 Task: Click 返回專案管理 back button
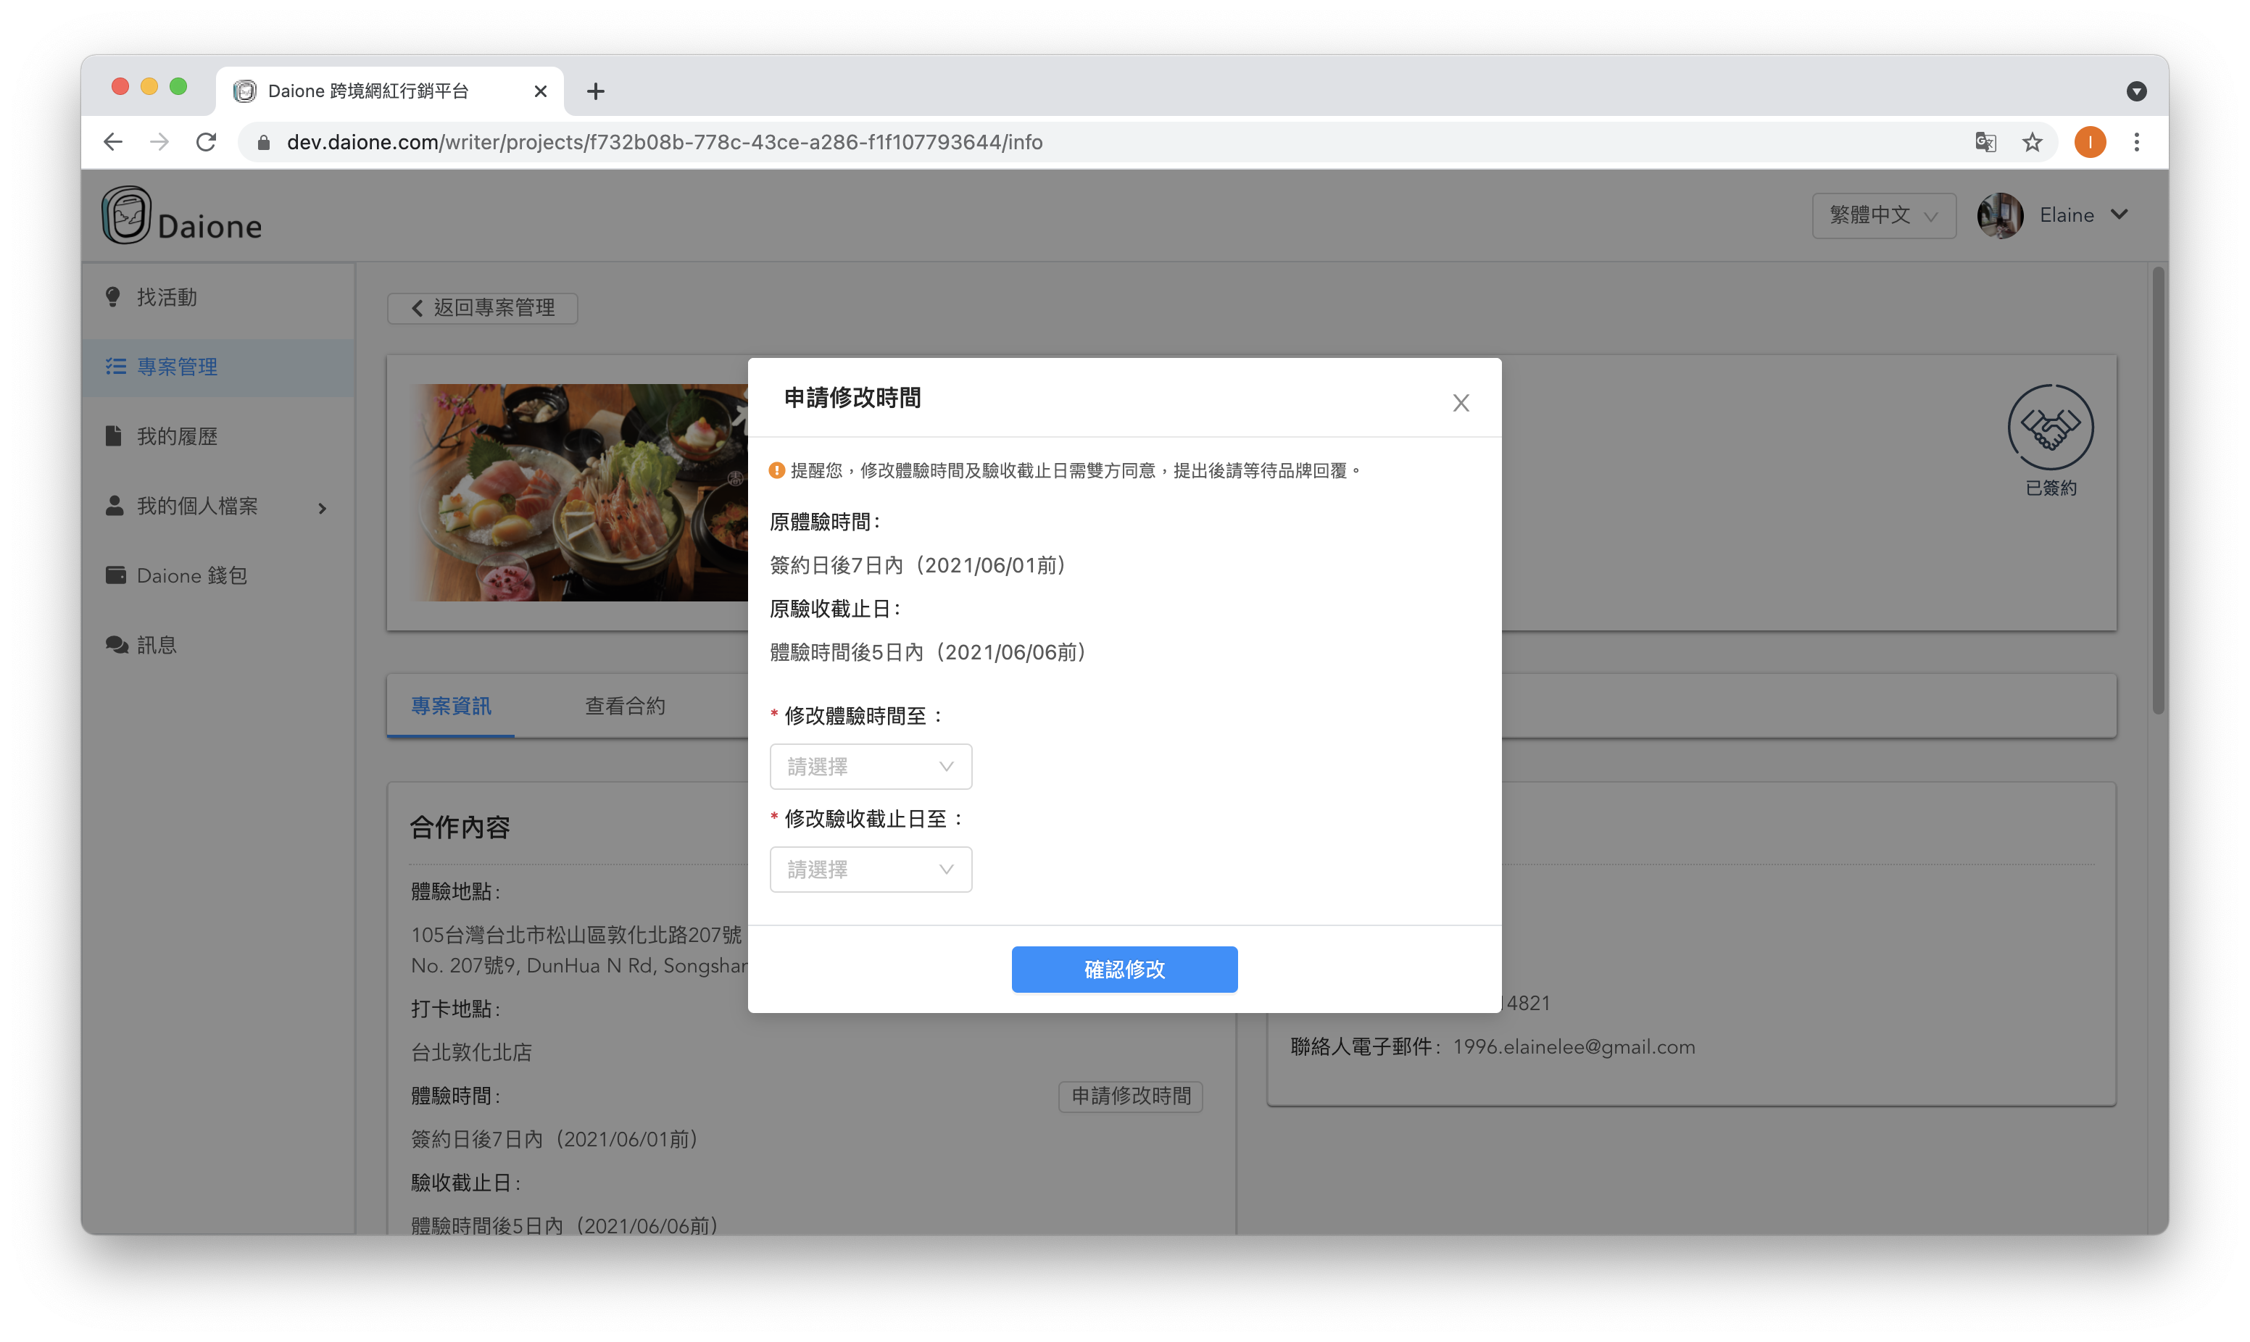click(482, 307)
